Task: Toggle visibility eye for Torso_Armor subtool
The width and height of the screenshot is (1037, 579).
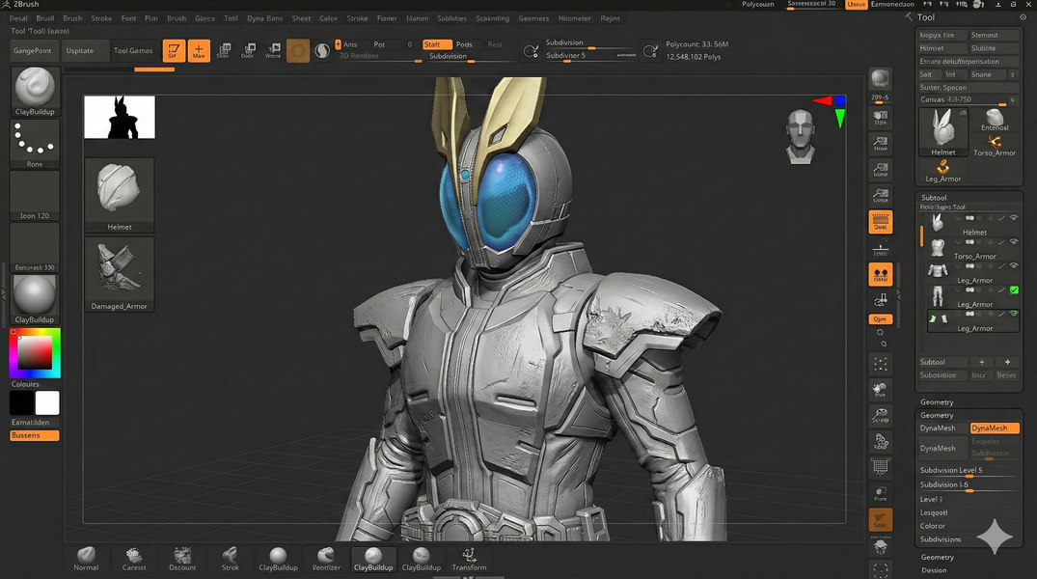Action: pos(1014,242)
